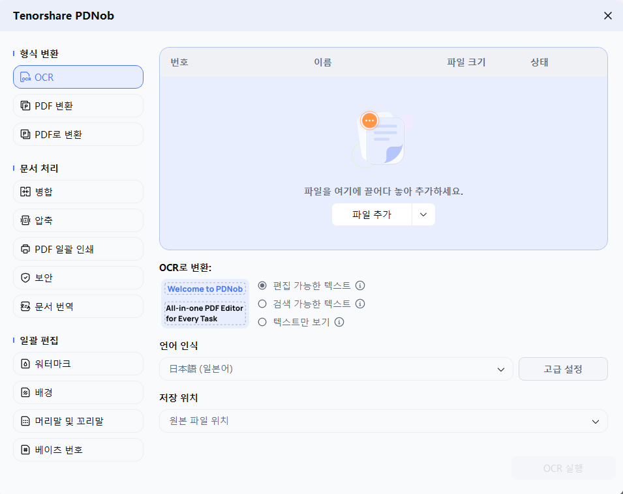Open the 배경 menu item
The height and width of the screenshot is (494, 623).
tap(78, 392)
